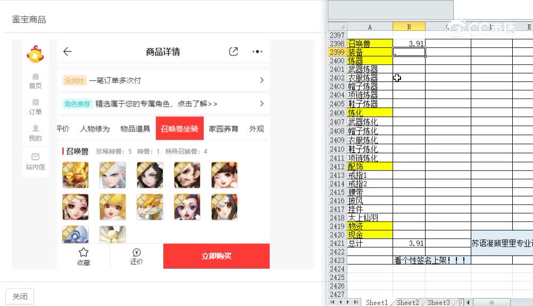
Task: Click the 炼化 cell in row 2406
Action: [370, 113]
